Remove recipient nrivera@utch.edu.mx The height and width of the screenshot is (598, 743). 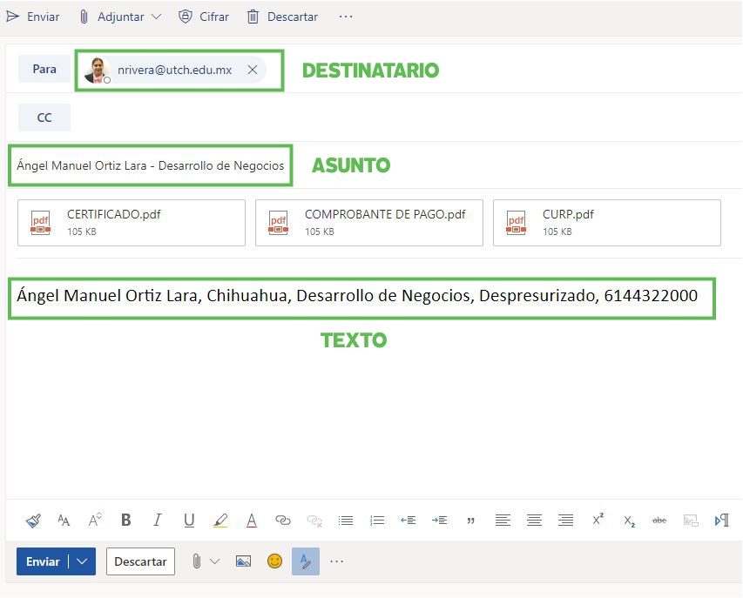point(253,70)
